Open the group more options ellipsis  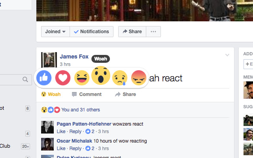pos(153,32)
